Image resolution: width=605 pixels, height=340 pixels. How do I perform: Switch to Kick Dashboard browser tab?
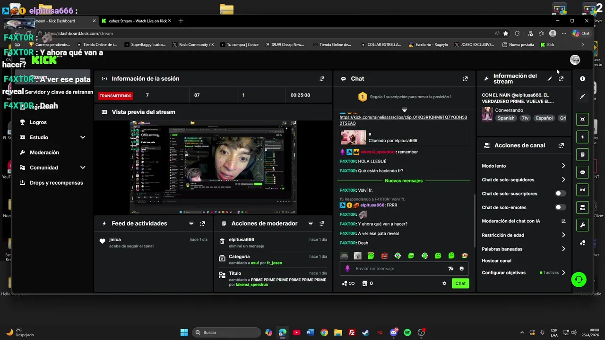click(57, 21)
